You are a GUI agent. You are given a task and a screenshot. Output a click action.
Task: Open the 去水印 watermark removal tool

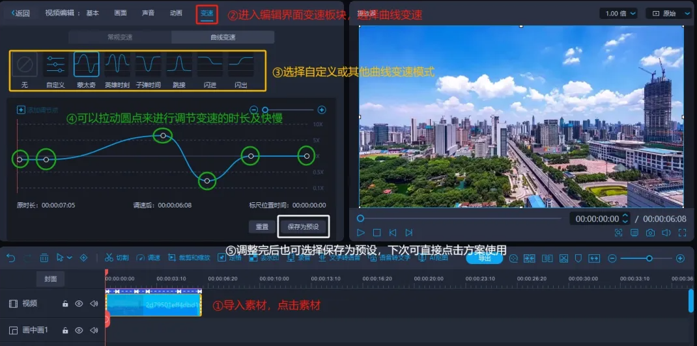[x=264, y=258]
